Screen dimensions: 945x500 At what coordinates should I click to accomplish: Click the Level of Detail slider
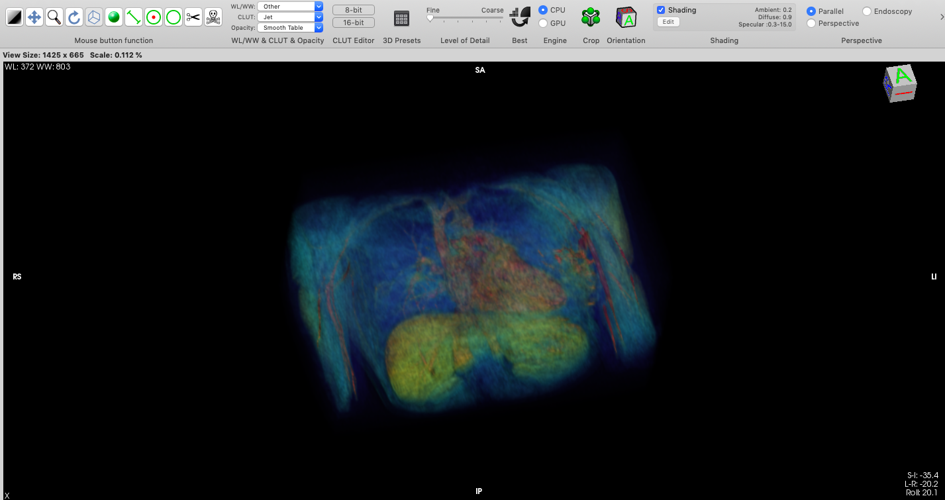pos(465,19)
